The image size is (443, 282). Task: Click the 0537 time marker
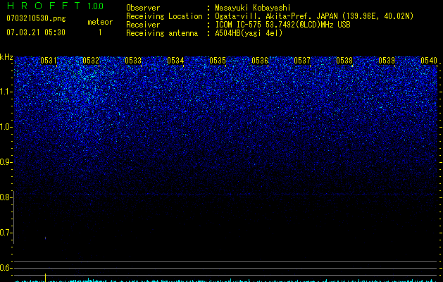tap(302, 61)
